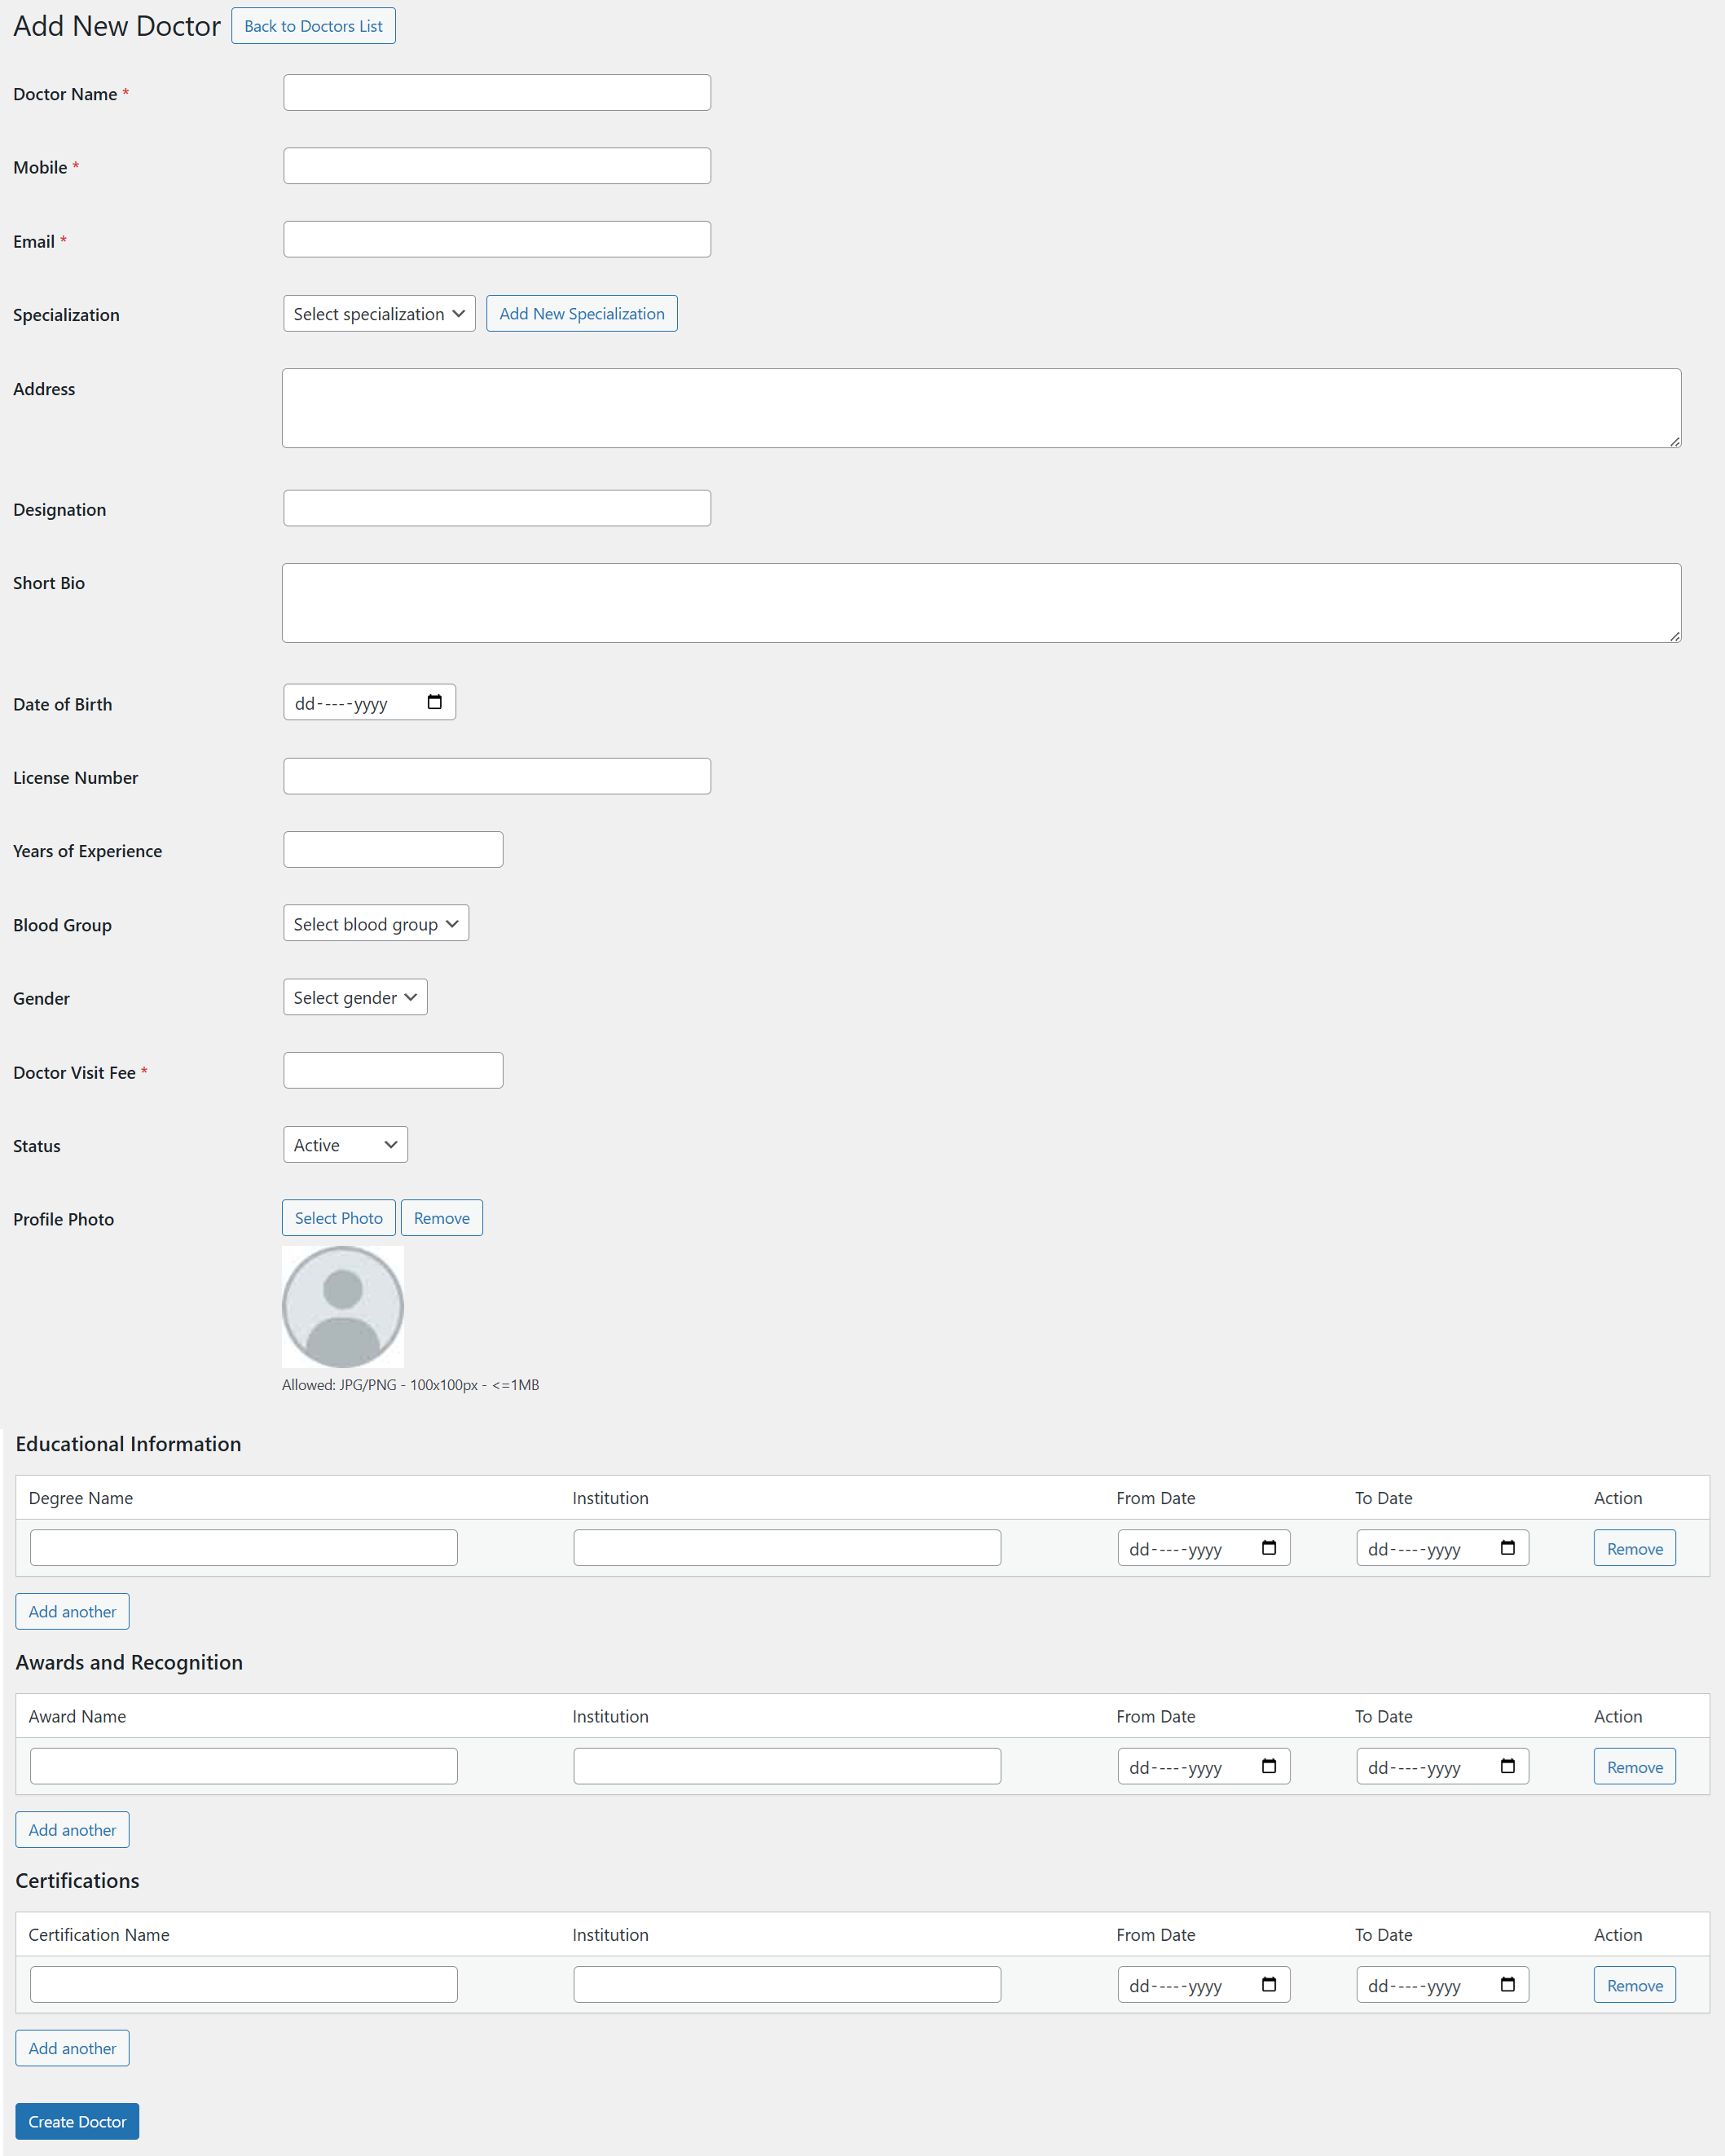
Task: Click Create Doctor at the bottom
Action: pos(76,2120)
